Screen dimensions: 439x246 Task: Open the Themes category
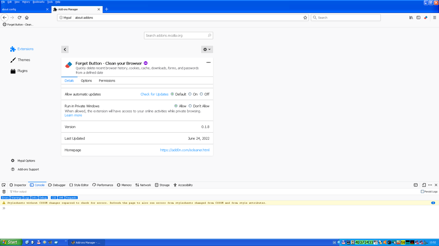[x=20, y=60]
